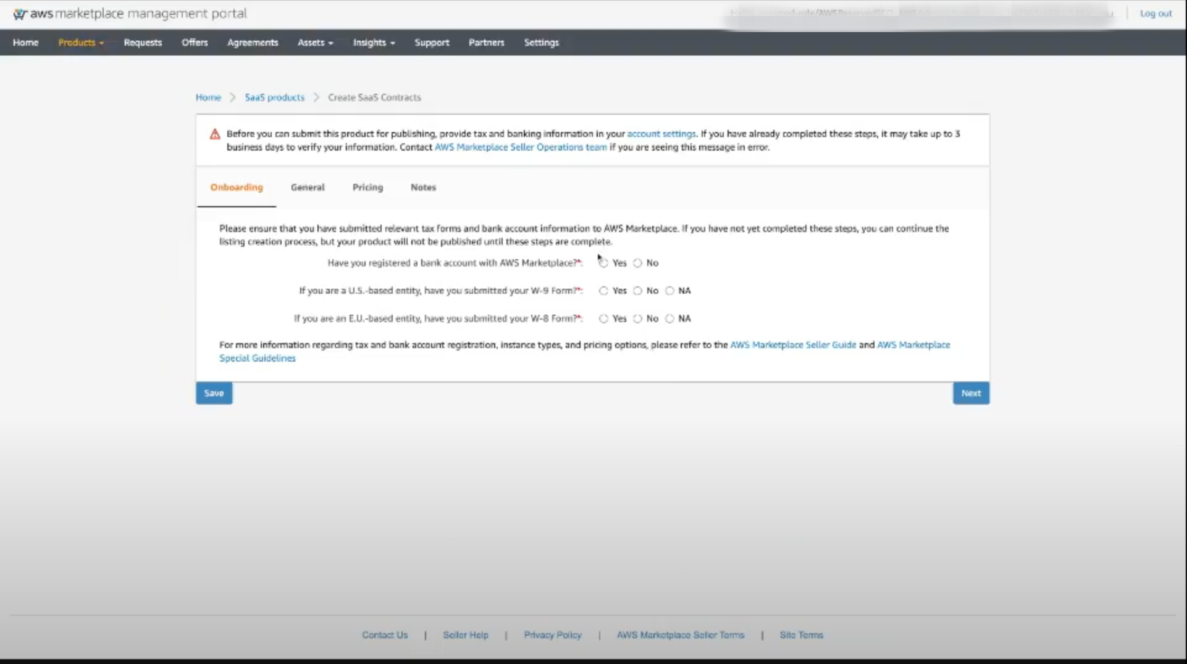Open the Privacy Policy footer link
The height and width of the screenshot is (664, 1187).
(x=553, y=635)
